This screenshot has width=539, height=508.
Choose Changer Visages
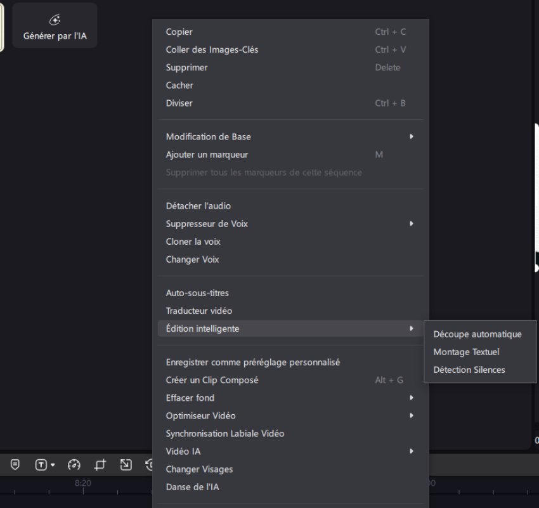[290, 469]
